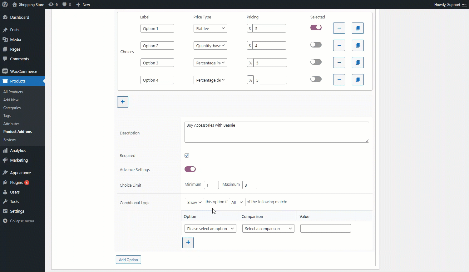Click the Description text area
The height and width of the screenshot is (272, 469).
[277, 132]
